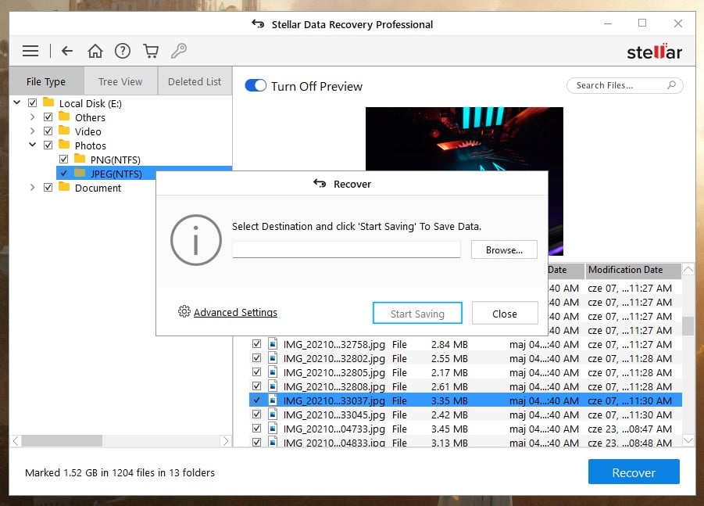Click file icon of IMG_20210...04733.jpg

(273, 429)
